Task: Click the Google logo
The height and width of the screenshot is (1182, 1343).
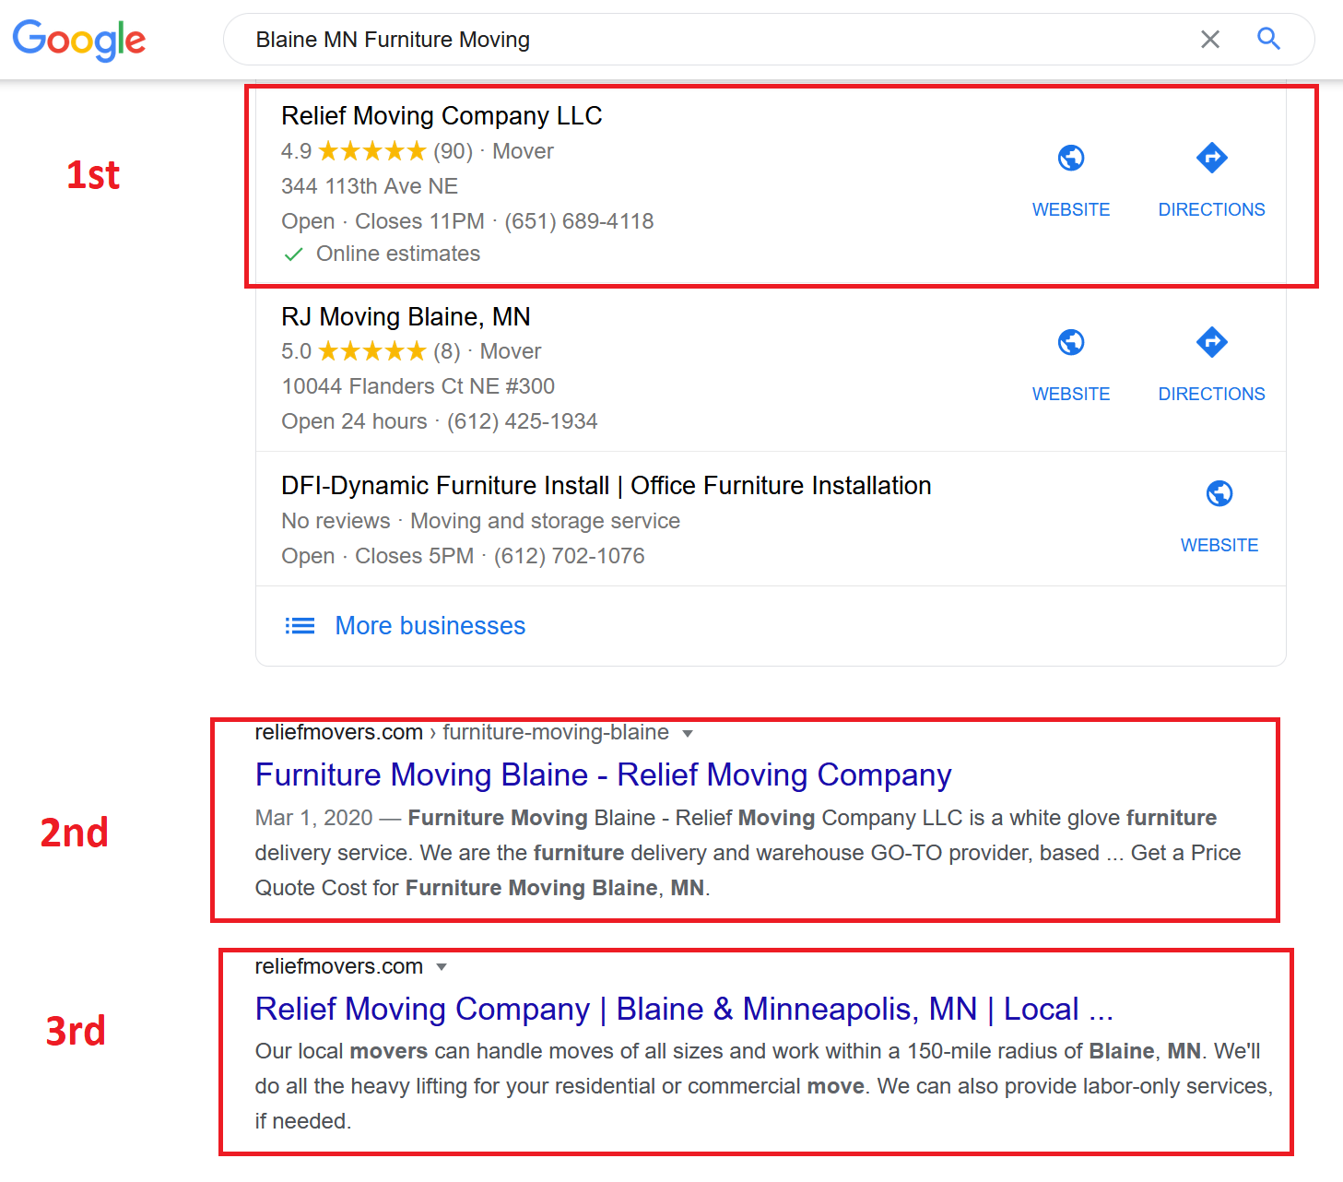Action: click(79, 40)
